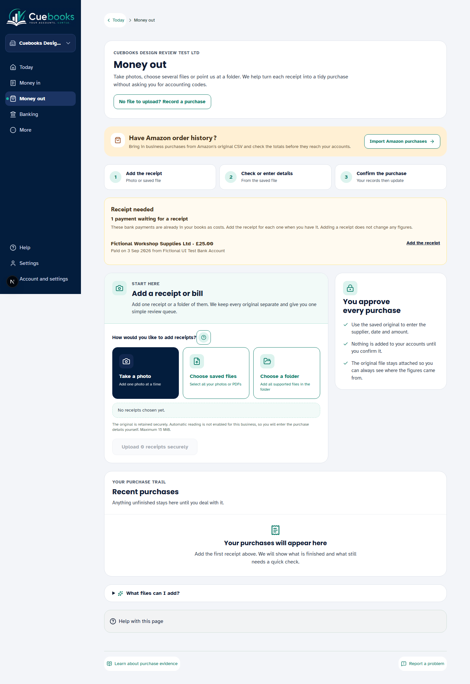Go back to Today breadcrumb
The image size is (470, 684).
116,20
